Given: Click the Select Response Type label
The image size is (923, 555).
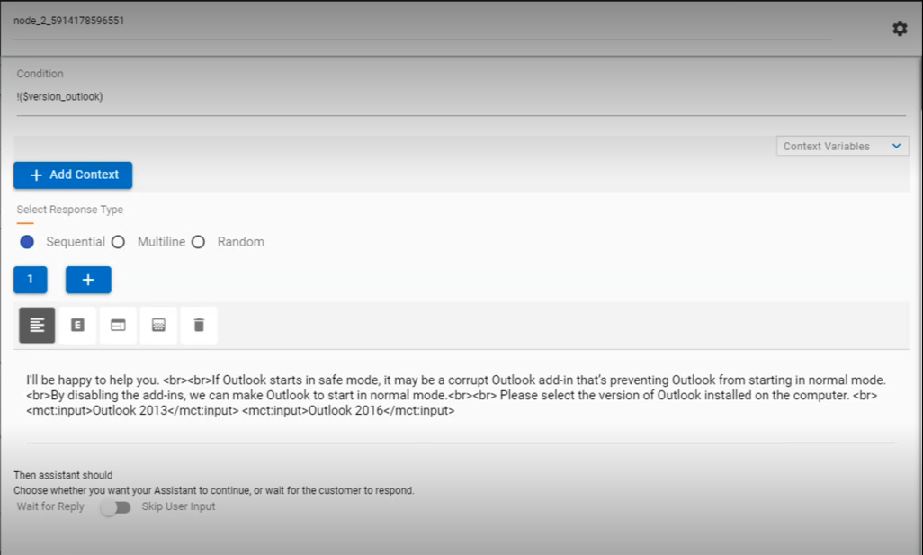Looking at the screenshot, I should click(69, 209).
